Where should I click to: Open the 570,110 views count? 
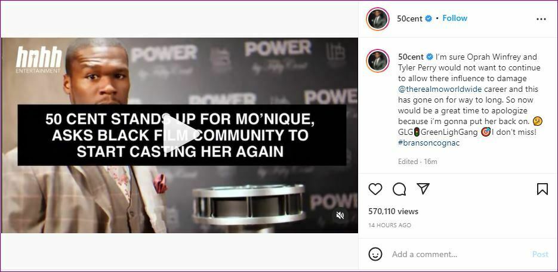pos(393,211)
